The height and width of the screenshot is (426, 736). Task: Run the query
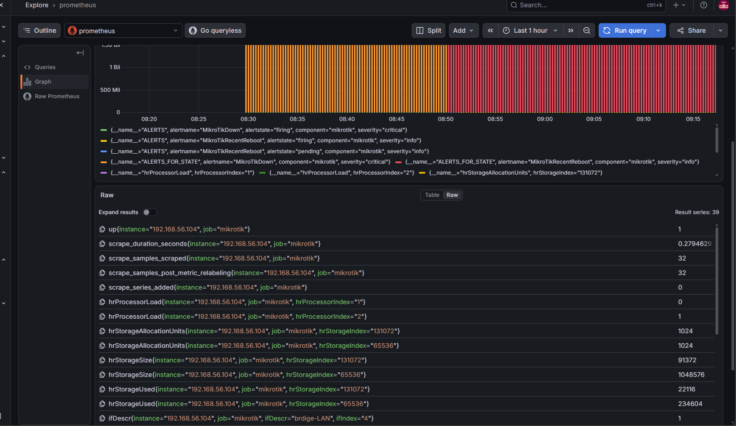point(625,30)
